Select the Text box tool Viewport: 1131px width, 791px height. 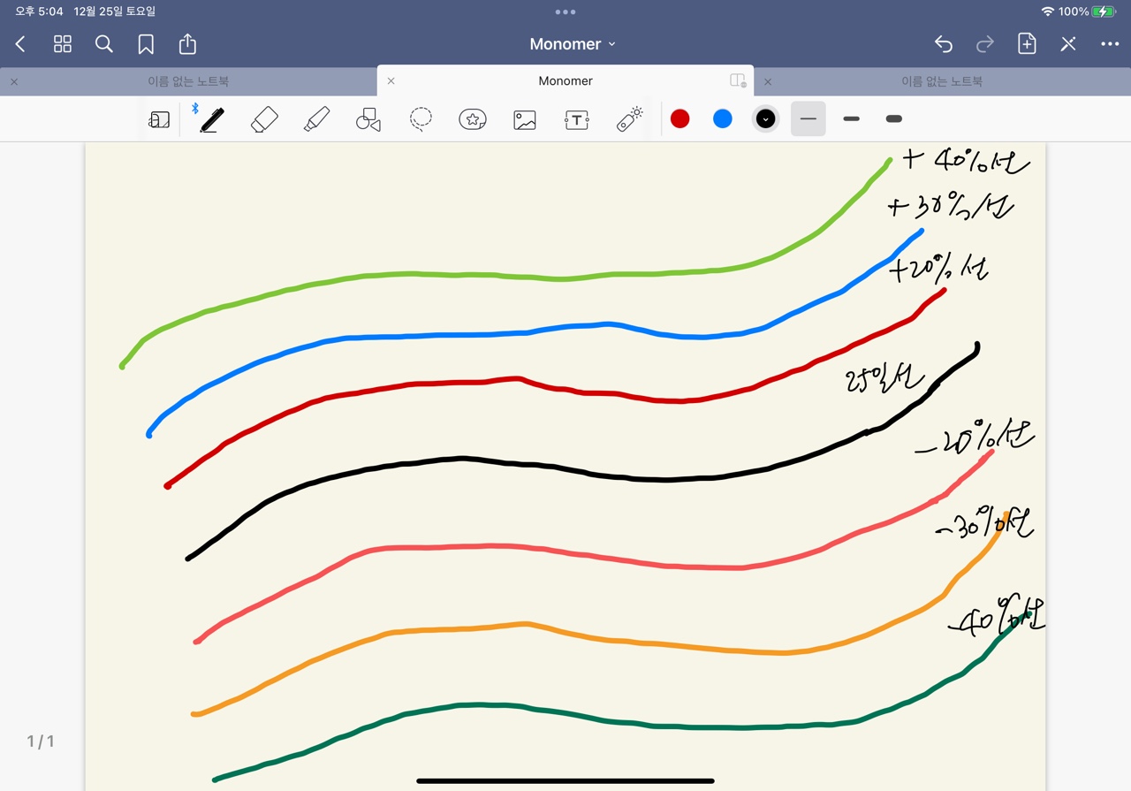pos(577,119)
